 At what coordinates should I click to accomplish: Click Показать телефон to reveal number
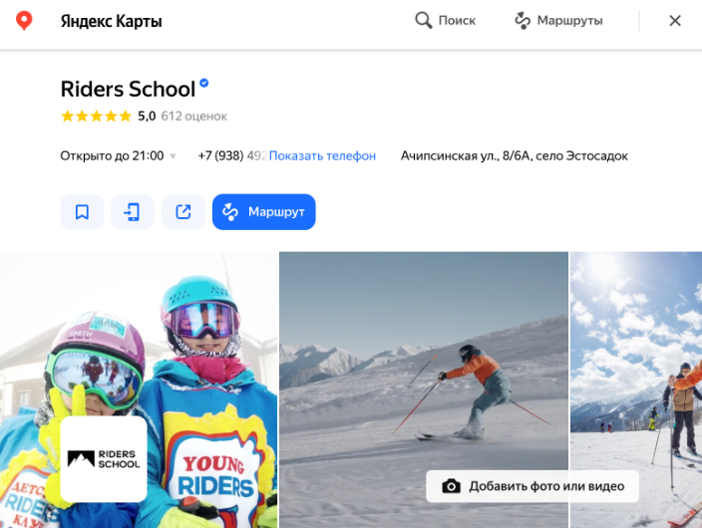point(322,156)
